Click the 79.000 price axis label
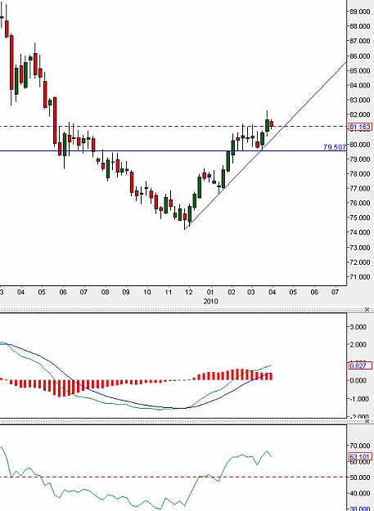Image resolution: width=374 pixels, height=511 pixels. (x=360, y=159)
